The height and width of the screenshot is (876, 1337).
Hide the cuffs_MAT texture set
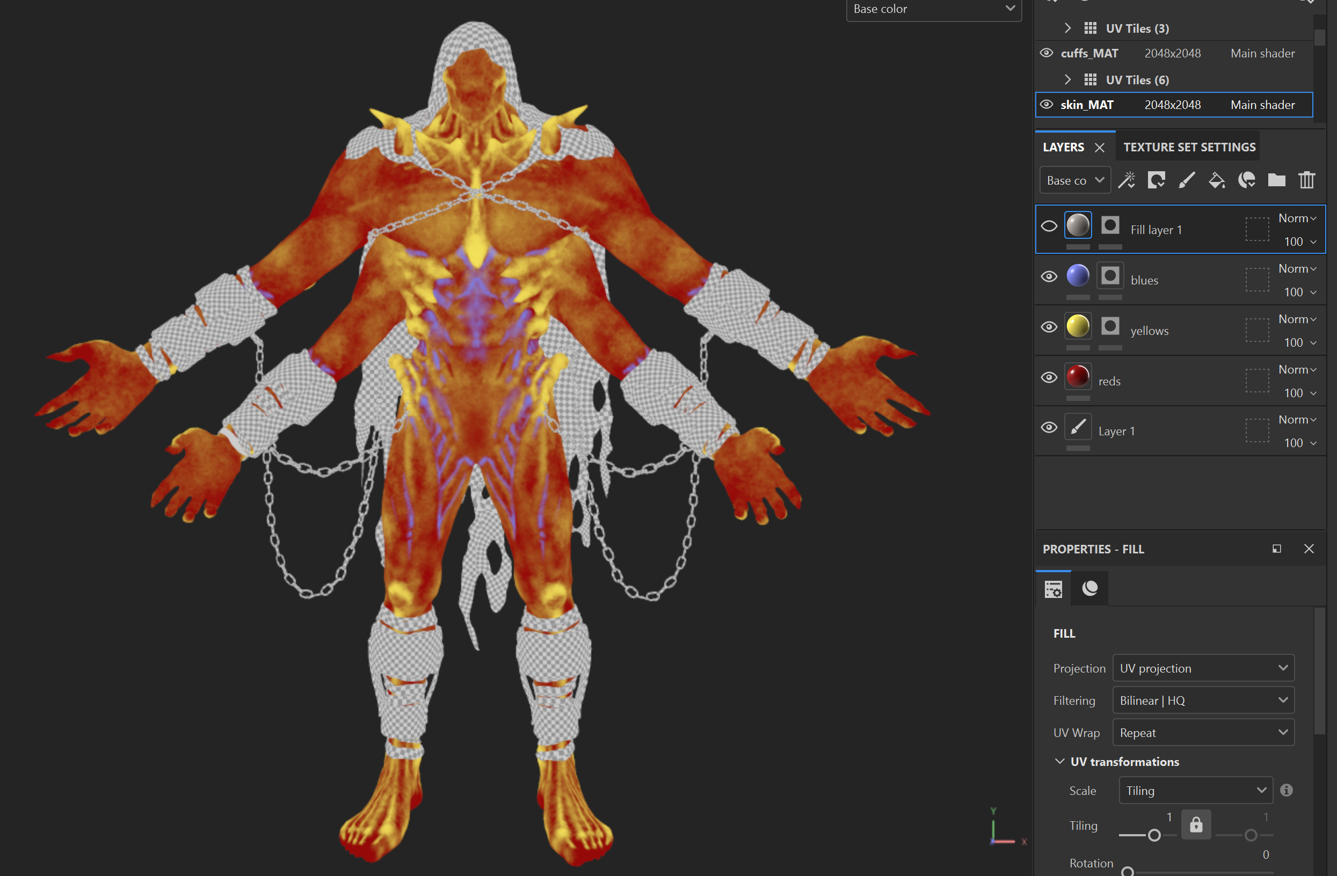pos(1046,53)
